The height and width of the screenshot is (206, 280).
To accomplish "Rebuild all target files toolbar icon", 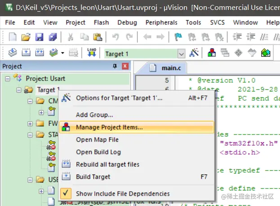I will click(x=40, y=53).
